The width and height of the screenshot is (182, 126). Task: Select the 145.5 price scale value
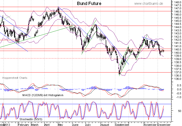tap(178, 18)
